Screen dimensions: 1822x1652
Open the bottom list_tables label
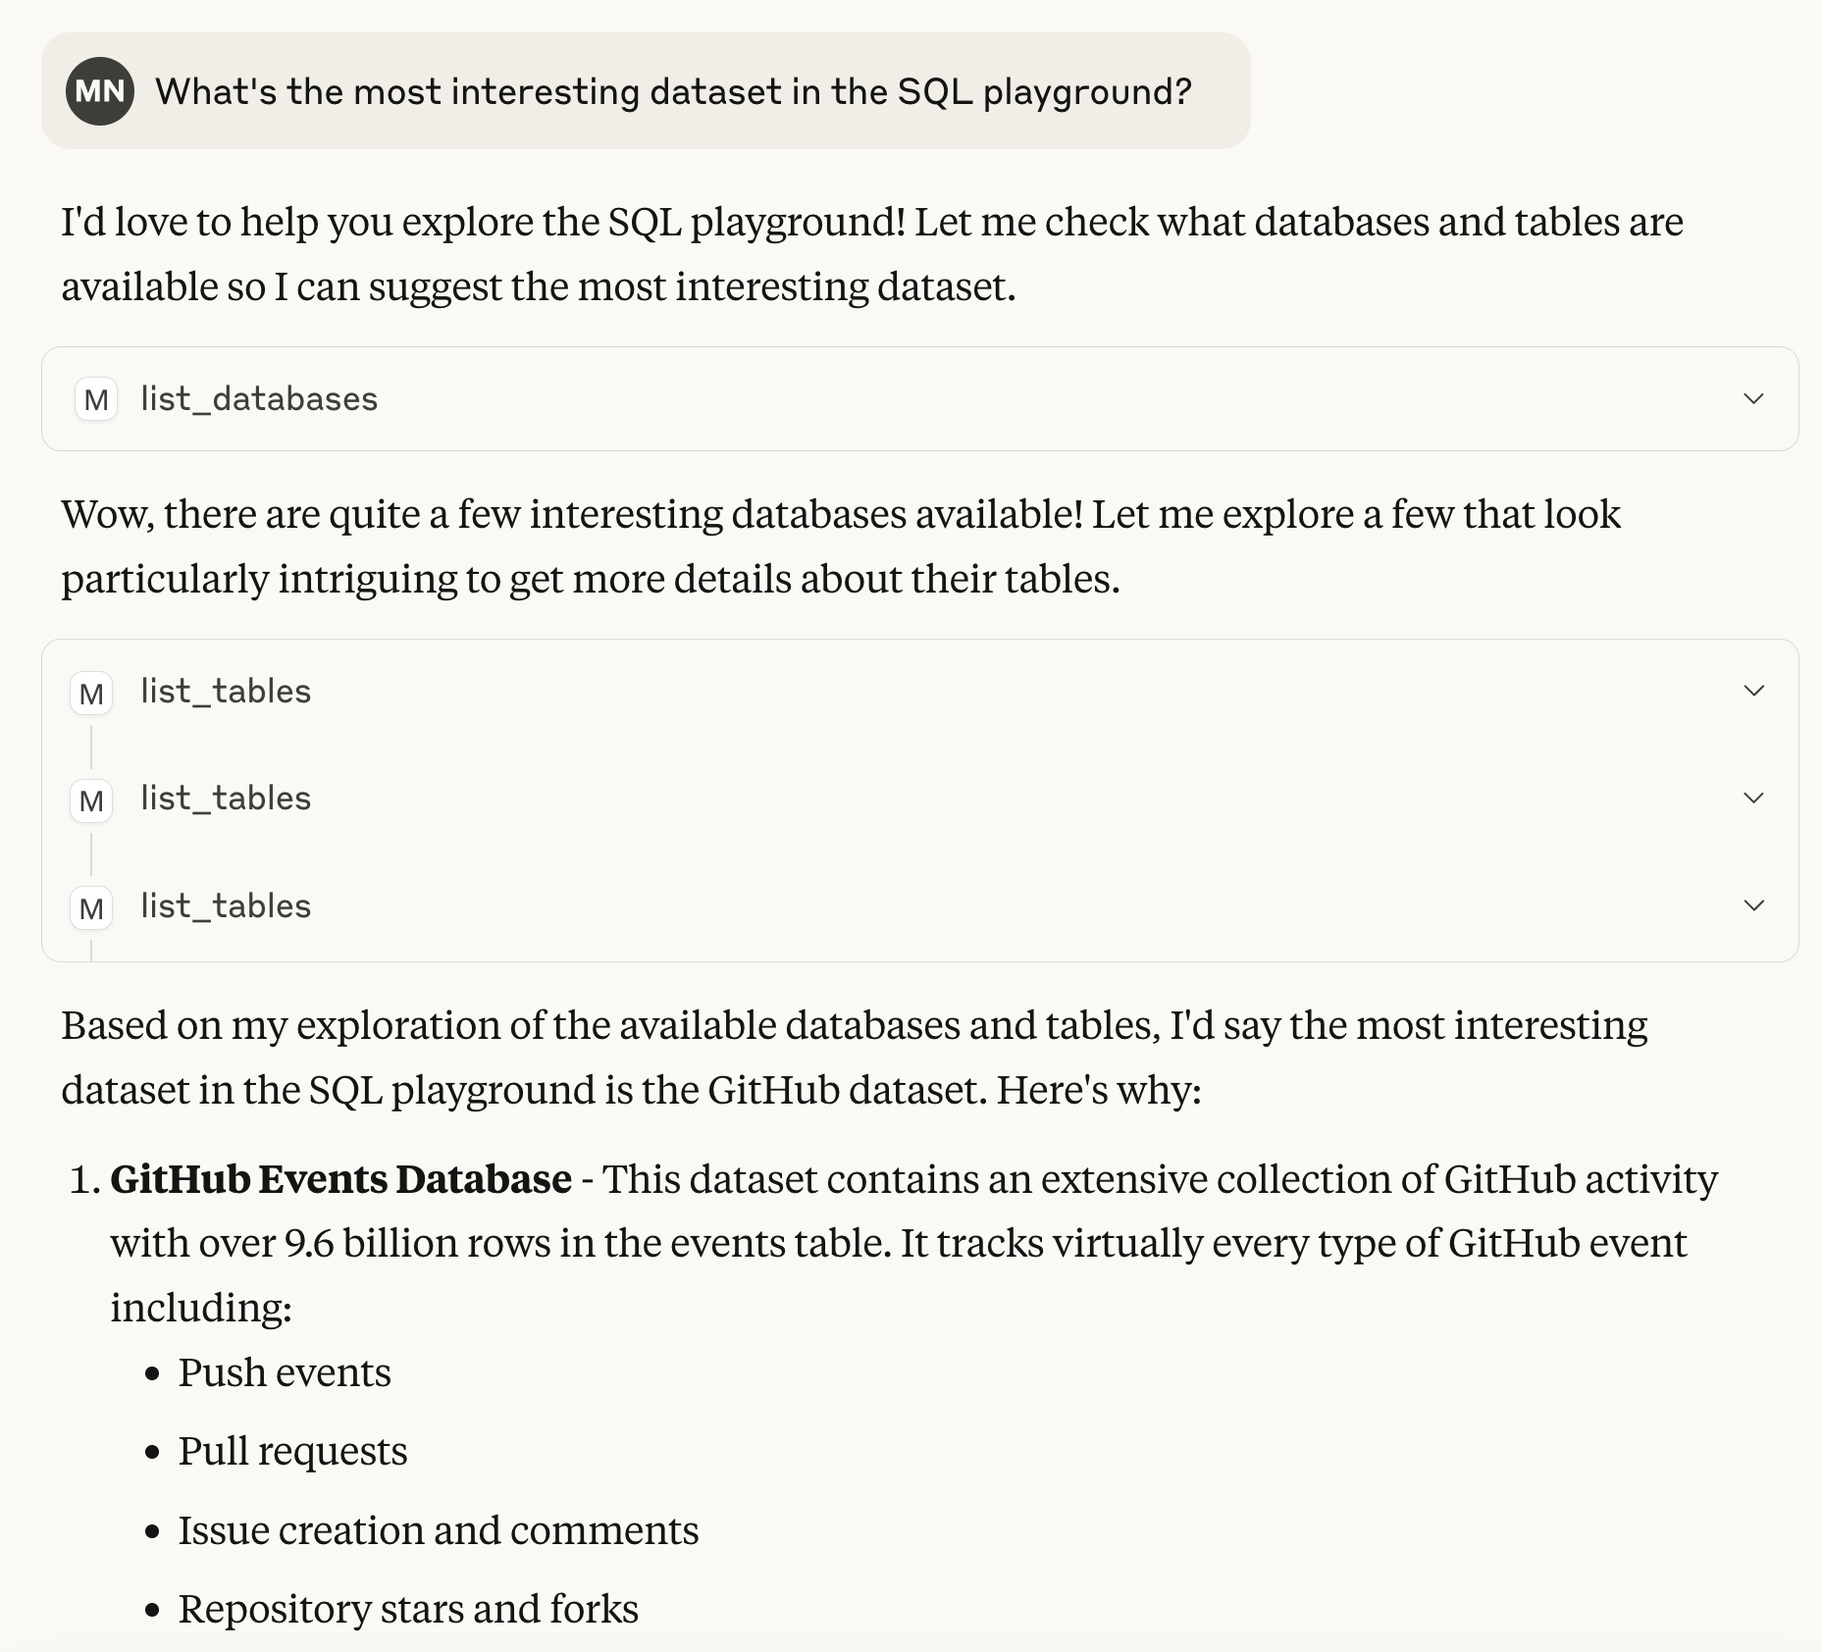tap(226, 906)
